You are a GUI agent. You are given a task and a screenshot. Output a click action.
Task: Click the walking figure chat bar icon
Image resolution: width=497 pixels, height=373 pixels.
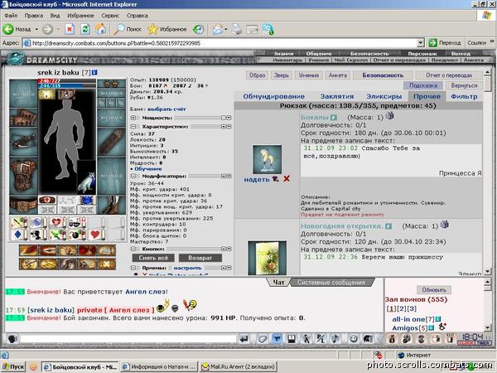point(306,339)
